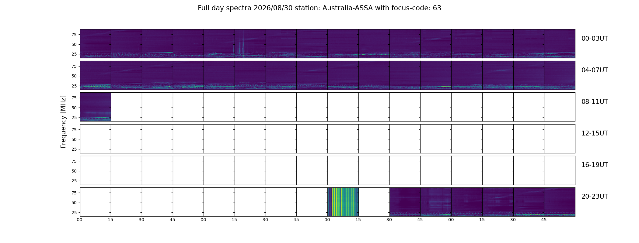Screen dimensions: 639x243
Task: Select the Frequency [MHz] axis label
Action: (x=63, y=122)
